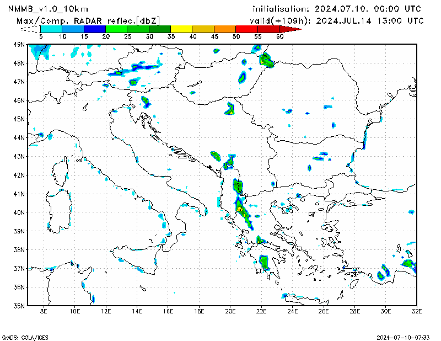
Task: Click the GrADS: COLA/IGES credit text
Action: click(x=22, y=337)
